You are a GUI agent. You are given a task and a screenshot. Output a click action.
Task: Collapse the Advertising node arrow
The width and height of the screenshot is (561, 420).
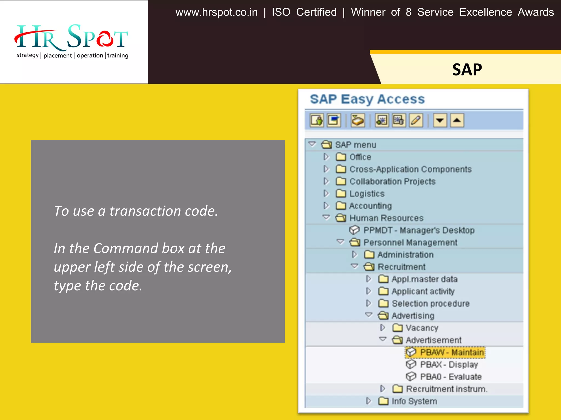tap(369, 315)
